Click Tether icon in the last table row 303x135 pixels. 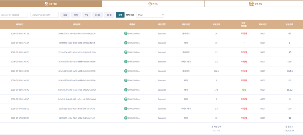click(126, 118)
